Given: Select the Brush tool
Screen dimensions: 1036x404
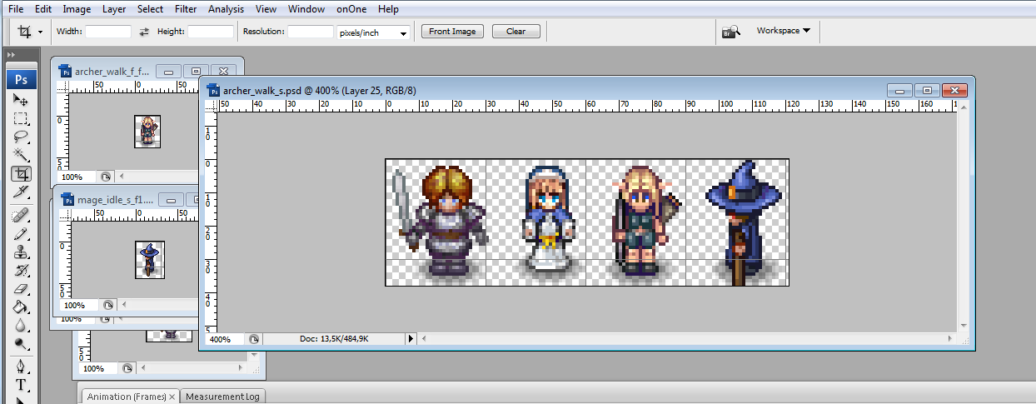Looking at the screenshot, I should point(22,233).
